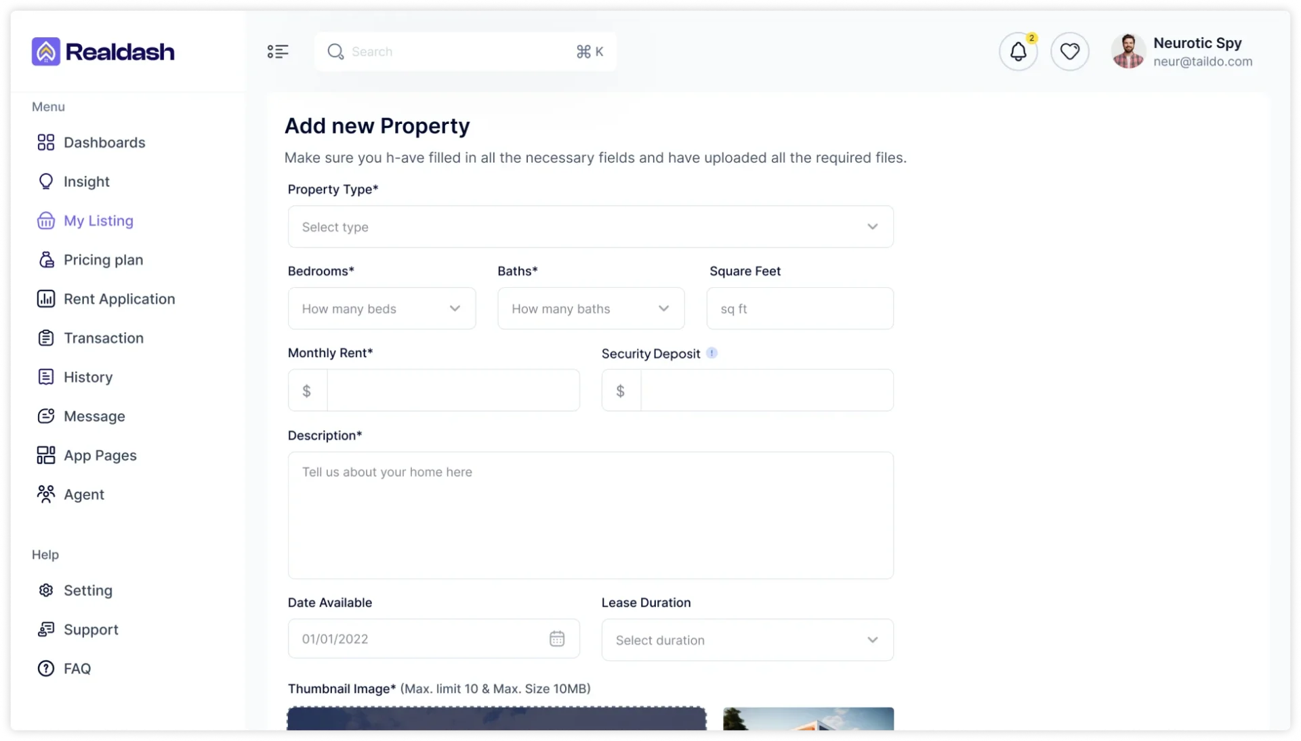This screenshot has width=1301, height=741.
Task: Click the My Listing basket icon
Action: tap(46, 221)
